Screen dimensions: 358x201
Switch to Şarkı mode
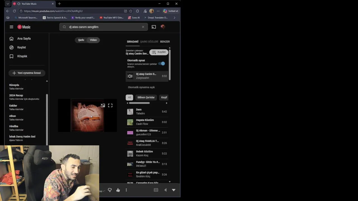tap(81, 40)
